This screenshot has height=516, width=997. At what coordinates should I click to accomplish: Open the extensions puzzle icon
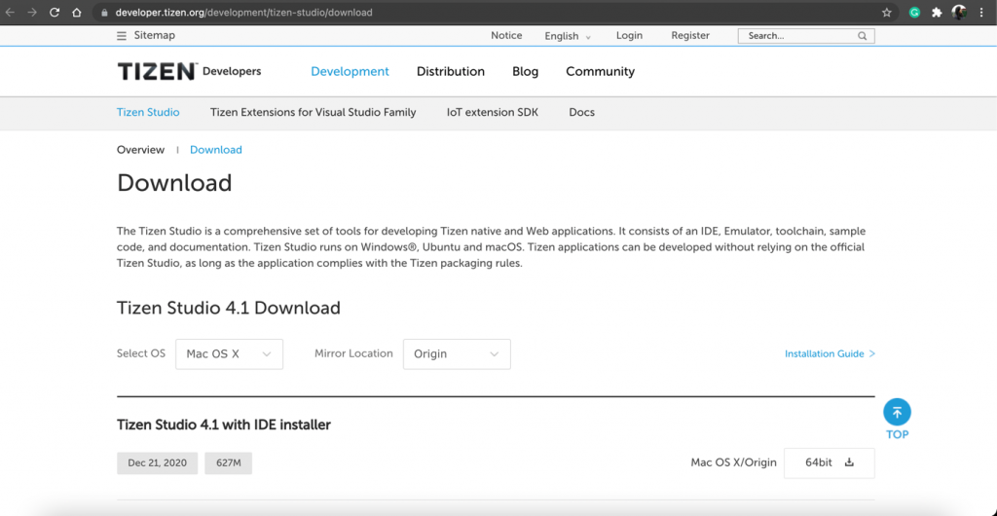[937, 12]
